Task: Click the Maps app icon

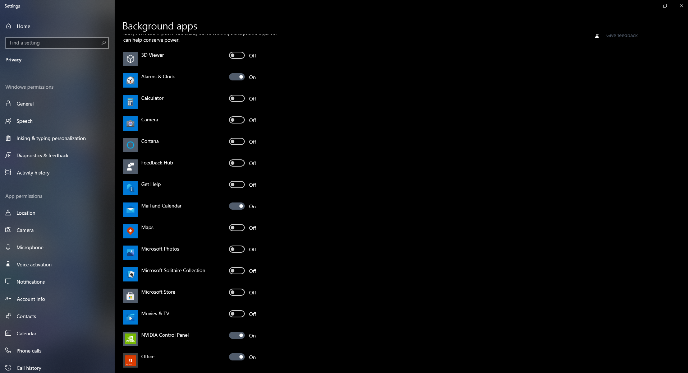Action: tap(130, 231)
